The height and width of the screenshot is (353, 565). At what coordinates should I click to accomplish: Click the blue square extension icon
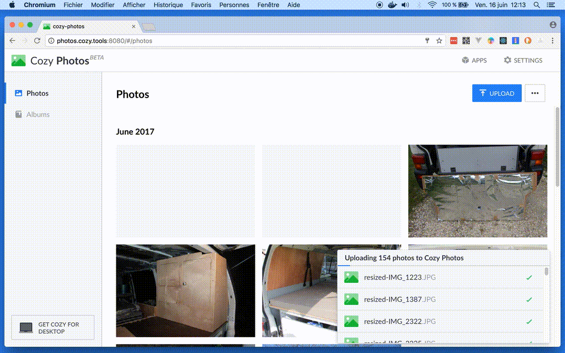point(515,41)
